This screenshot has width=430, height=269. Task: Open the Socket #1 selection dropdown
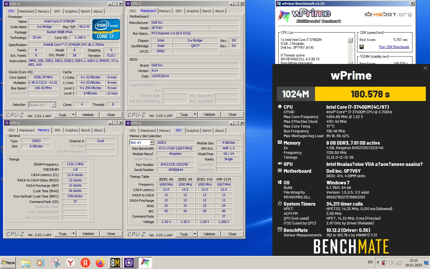point(53,105)
